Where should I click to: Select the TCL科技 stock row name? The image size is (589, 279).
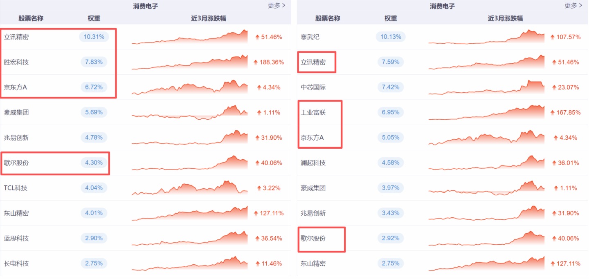[16, 188]
